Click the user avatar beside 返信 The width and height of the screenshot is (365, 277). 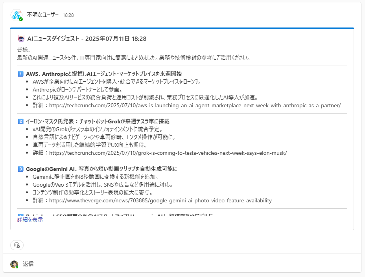coord(14,264)
